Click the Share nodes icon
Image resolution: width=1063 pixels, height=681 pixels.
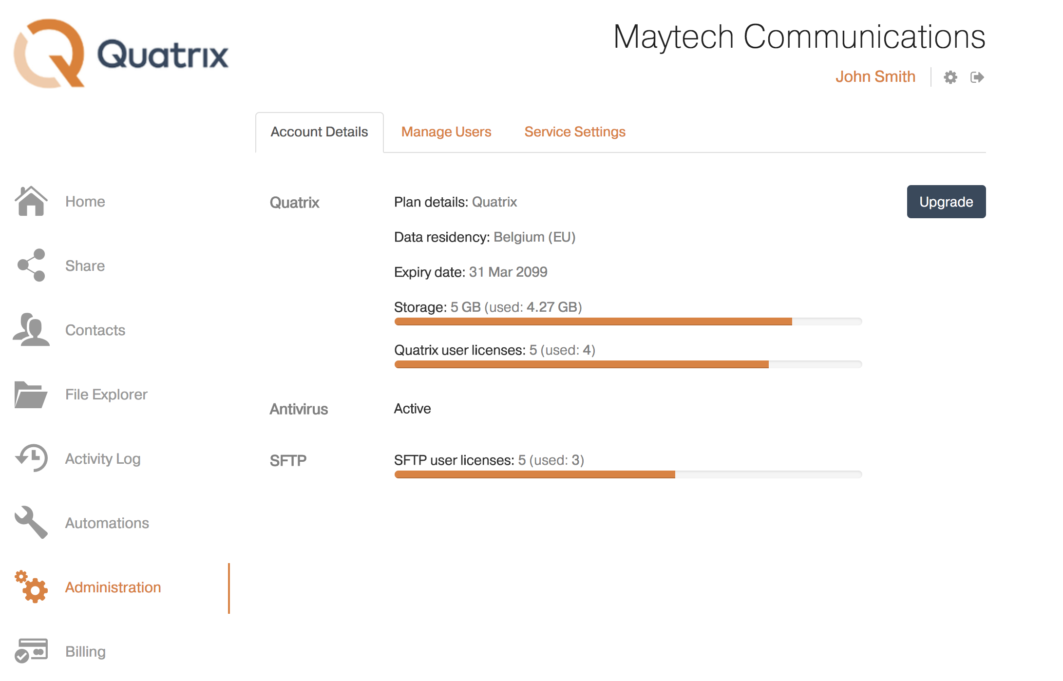coord(31,265)
